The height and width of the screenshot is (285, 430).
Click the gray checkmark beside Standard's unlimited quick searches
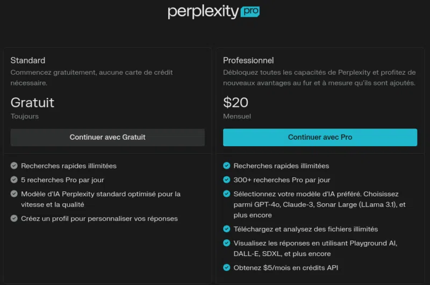(x=14, y=166)
